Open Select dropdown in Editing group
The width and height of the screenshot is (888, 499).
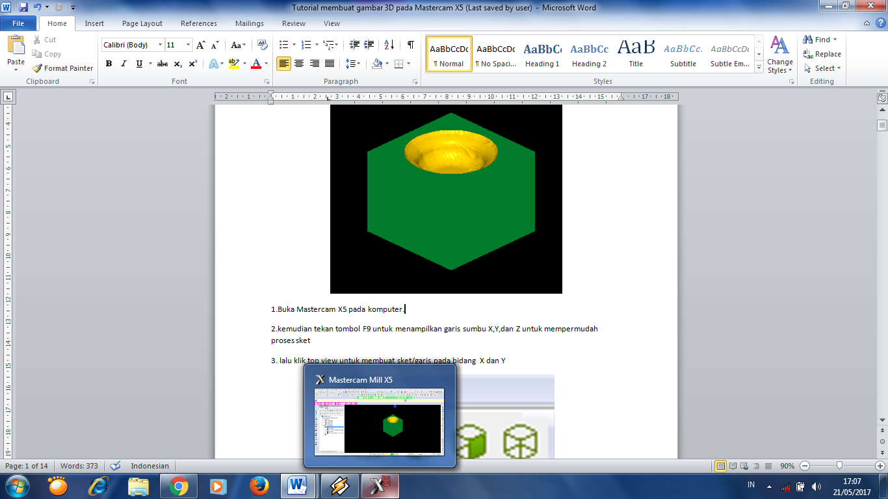pyautogui.click(x=822, y=68)
